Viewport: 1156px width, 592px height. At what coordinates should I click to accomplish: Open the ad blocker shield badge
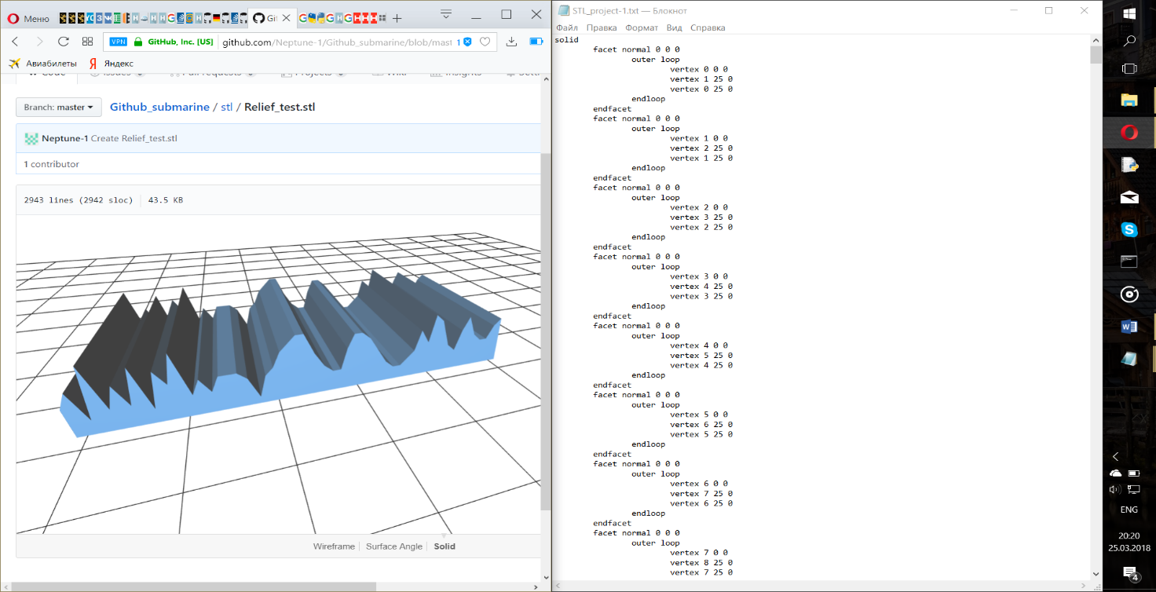(x=466, y=42)
